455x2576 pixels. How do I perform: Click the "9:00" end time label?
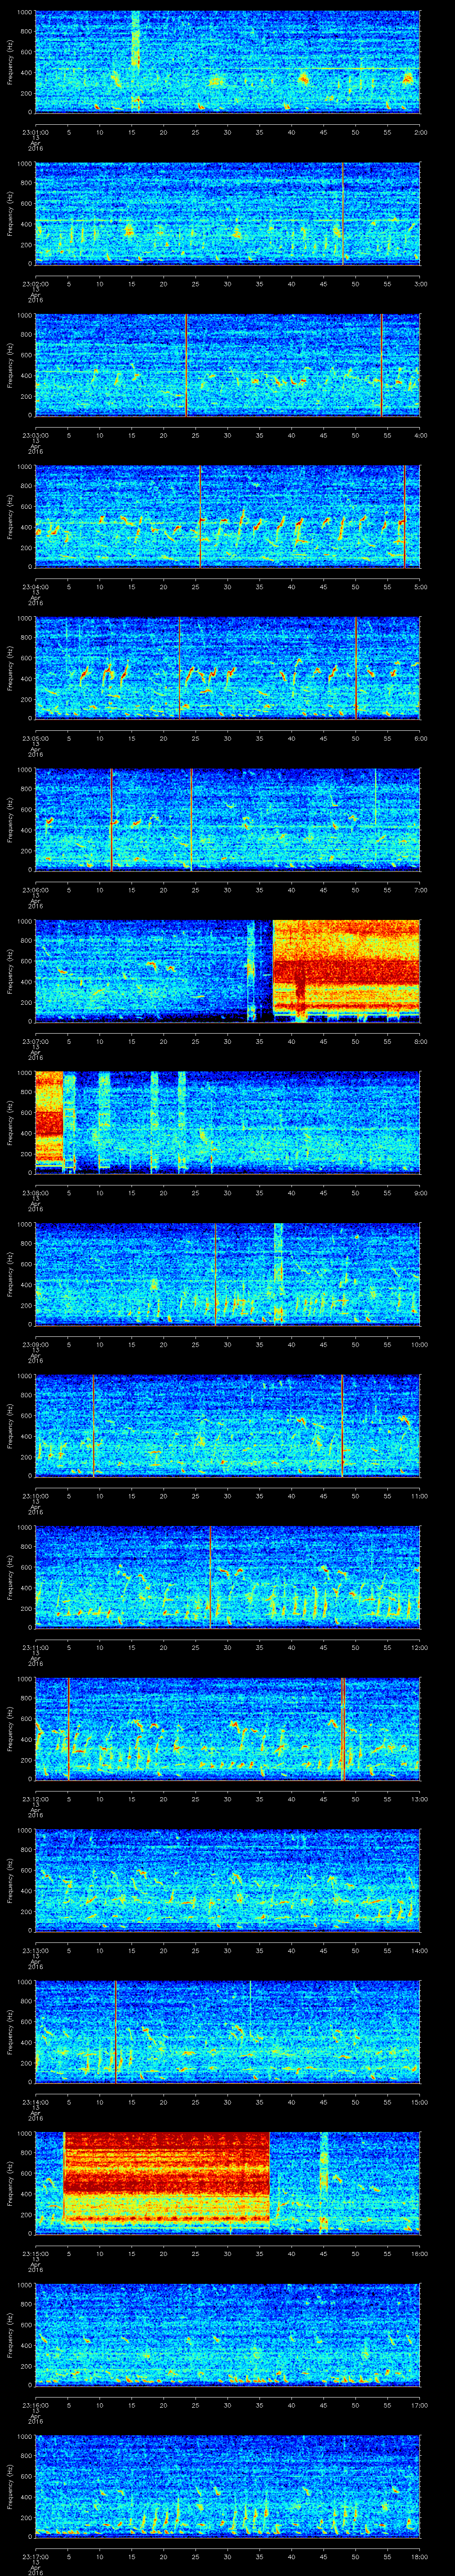click(x=421, y=1192)
